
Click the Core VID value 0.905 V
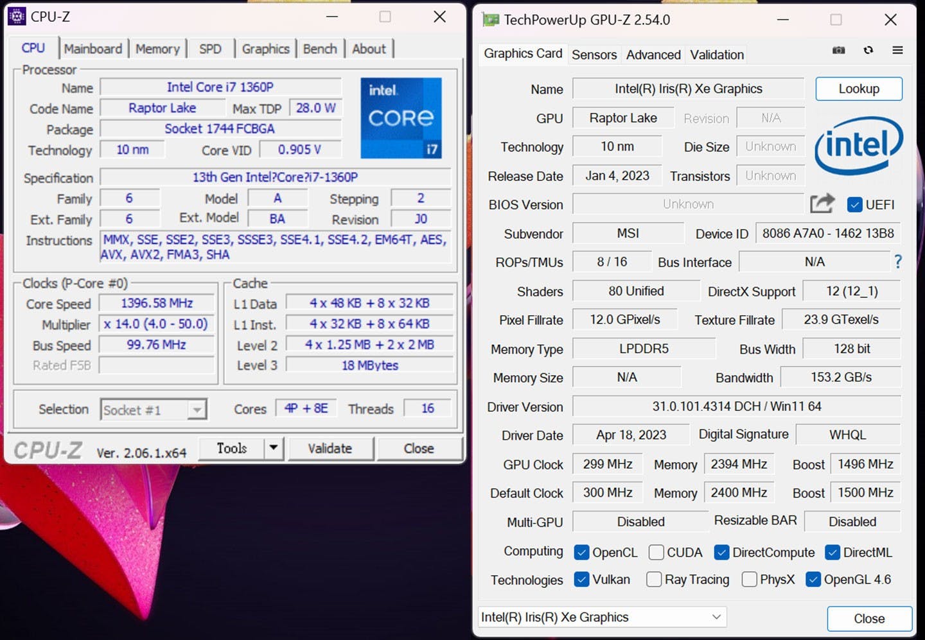point(299,150)
